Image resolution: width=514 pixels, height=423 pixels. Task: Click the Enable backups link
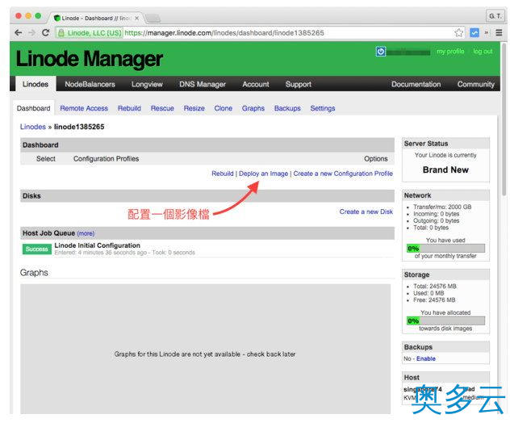tap(426, 358)
